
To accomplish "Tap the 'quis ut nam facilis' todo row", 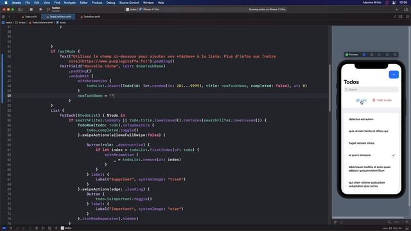I will tap(371, 131).
